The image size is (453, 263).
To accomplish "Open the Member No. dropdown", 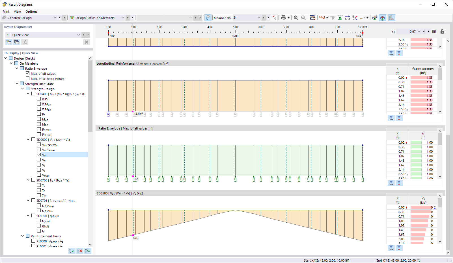I will 259,17.
